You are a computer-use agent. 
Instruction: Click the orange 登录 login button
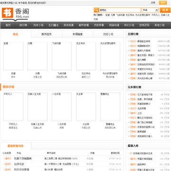click(x=163, y=2)
